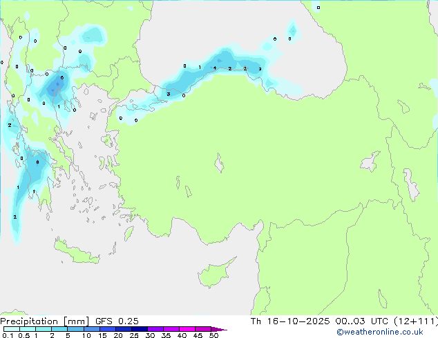Select legend swatch between 2 and 5

pyautogui.click(x=59, y=329)
